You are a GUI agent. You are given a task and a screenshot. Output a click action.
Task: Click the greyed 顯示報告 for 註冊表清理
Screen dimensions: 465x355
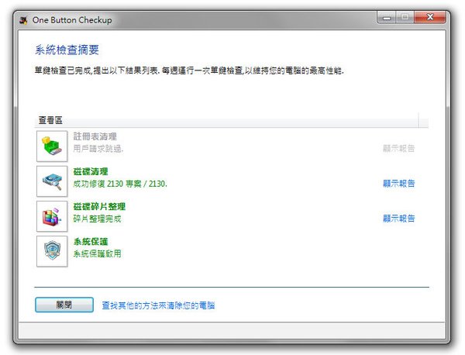398,148
